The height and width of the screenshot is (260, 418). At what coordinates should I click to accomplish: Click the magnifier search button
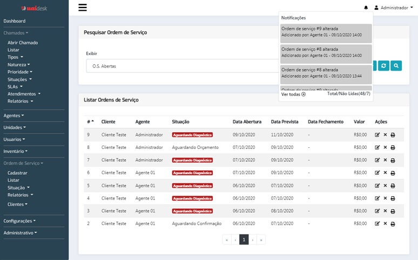(396, 66)
